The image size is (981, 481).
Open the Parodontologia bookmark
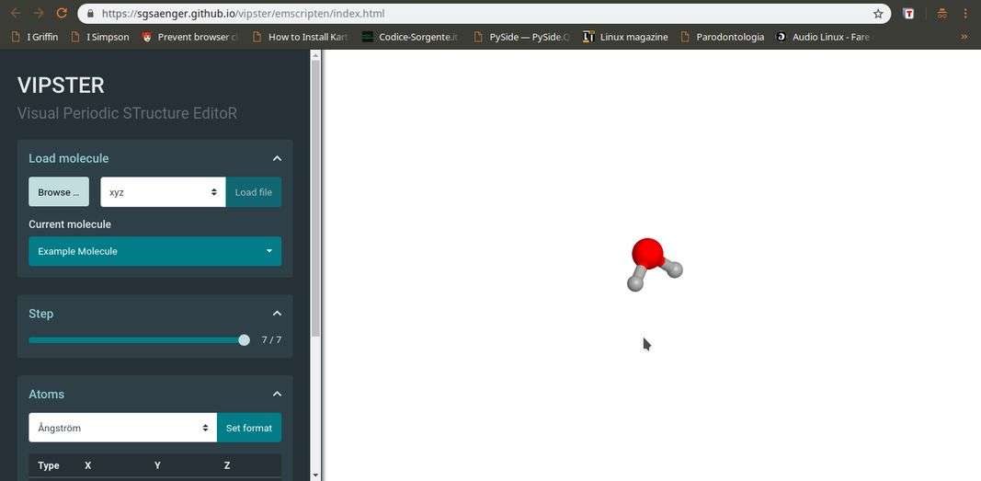[723, 37]
